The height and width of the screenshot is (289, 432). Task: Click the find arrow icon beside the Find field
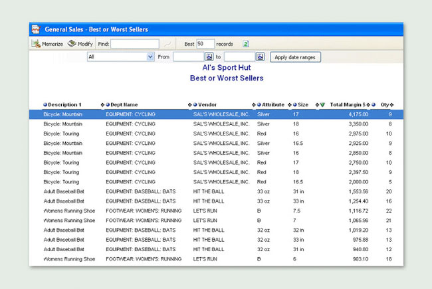[x=168, y=45]
